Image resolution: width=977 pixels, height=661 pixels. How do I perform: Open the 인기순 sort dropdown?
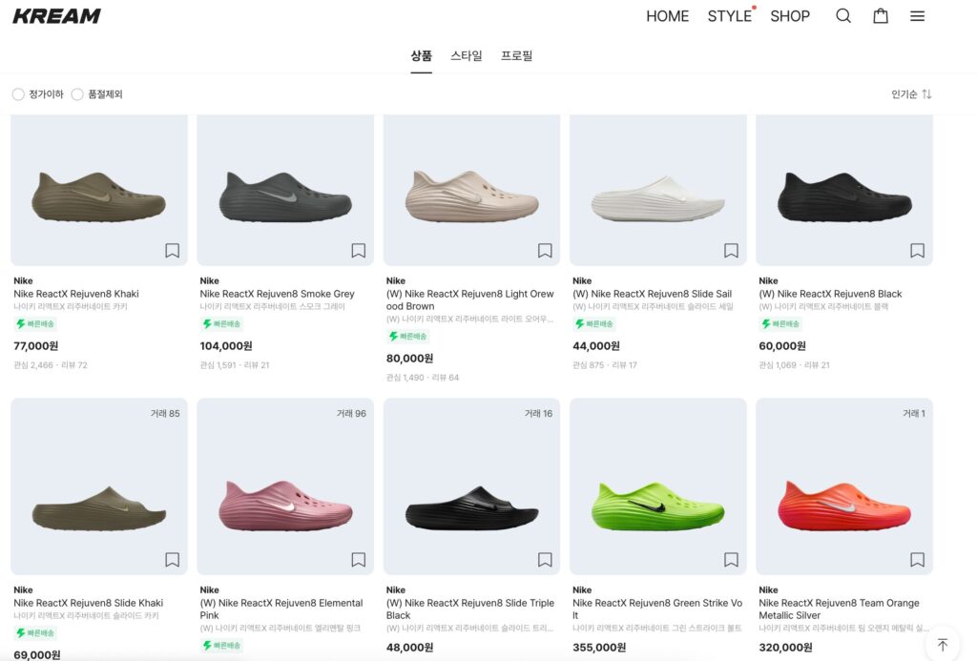coord(911,94)
